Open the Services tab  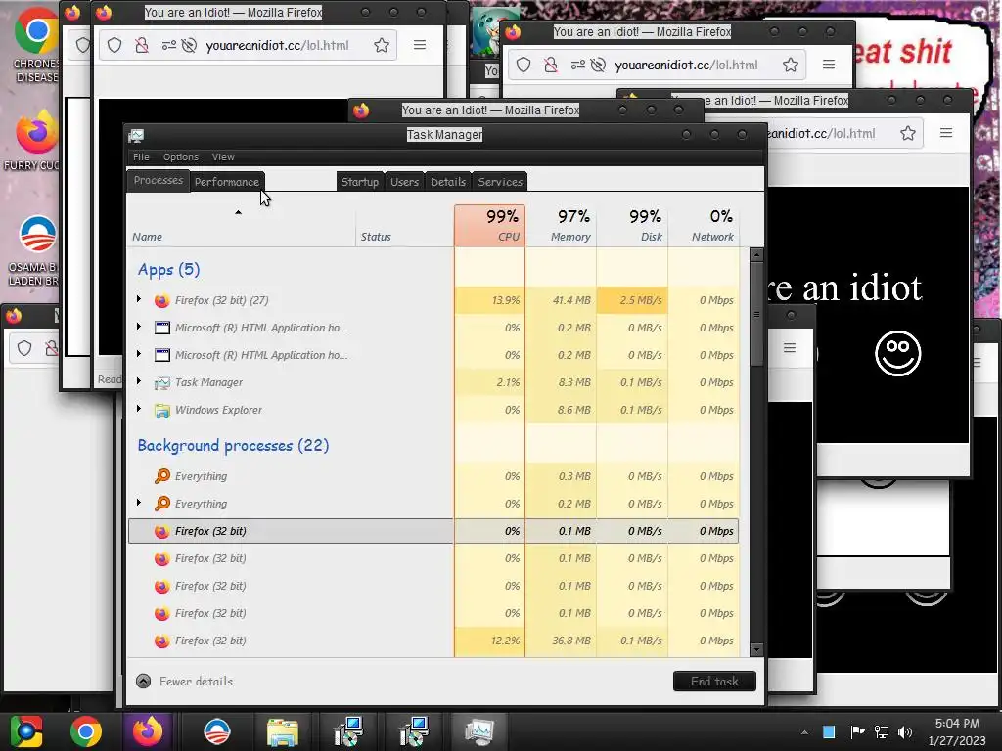pyautogui.click(x=500, y=181)
